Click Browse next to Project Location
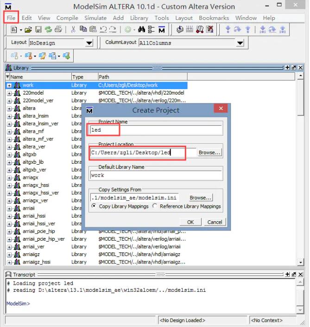This screenshot has height=327, width=310. click(209, 153)
